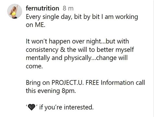Click the phrase 'better myself'
The image size is (154, 117).
point(115,50)
